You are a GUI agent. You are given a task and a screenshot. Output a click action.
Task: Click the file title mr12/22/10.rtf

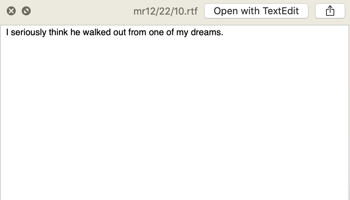pos(165,11)
